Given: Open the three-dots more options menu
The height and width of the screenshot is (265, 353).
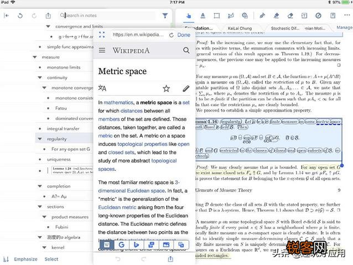Looking at the screenshot, I should pos(347,15).
